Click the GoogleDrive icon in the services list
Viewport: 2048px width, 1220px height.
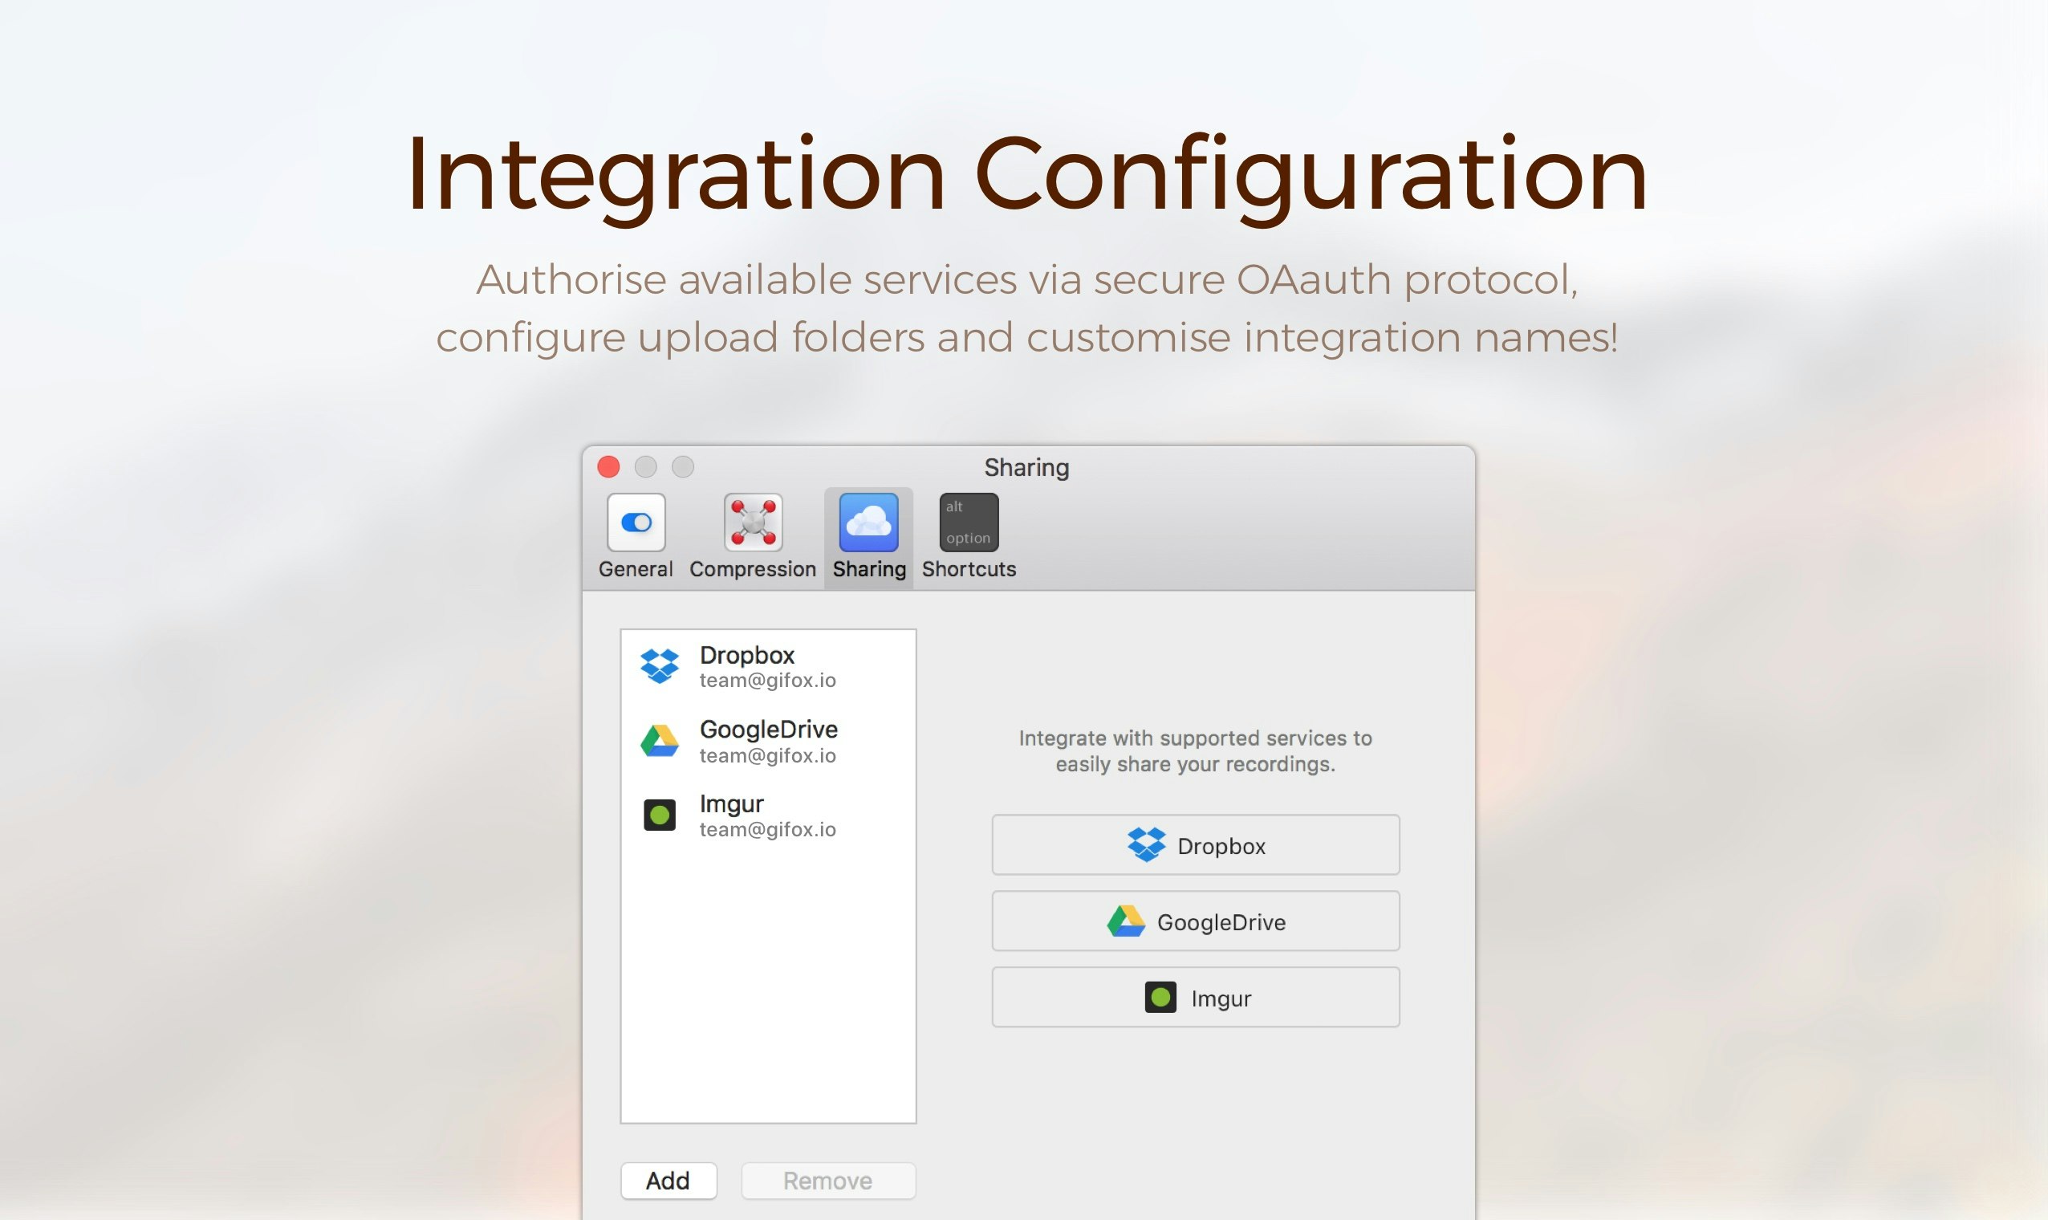click(660, 739)
